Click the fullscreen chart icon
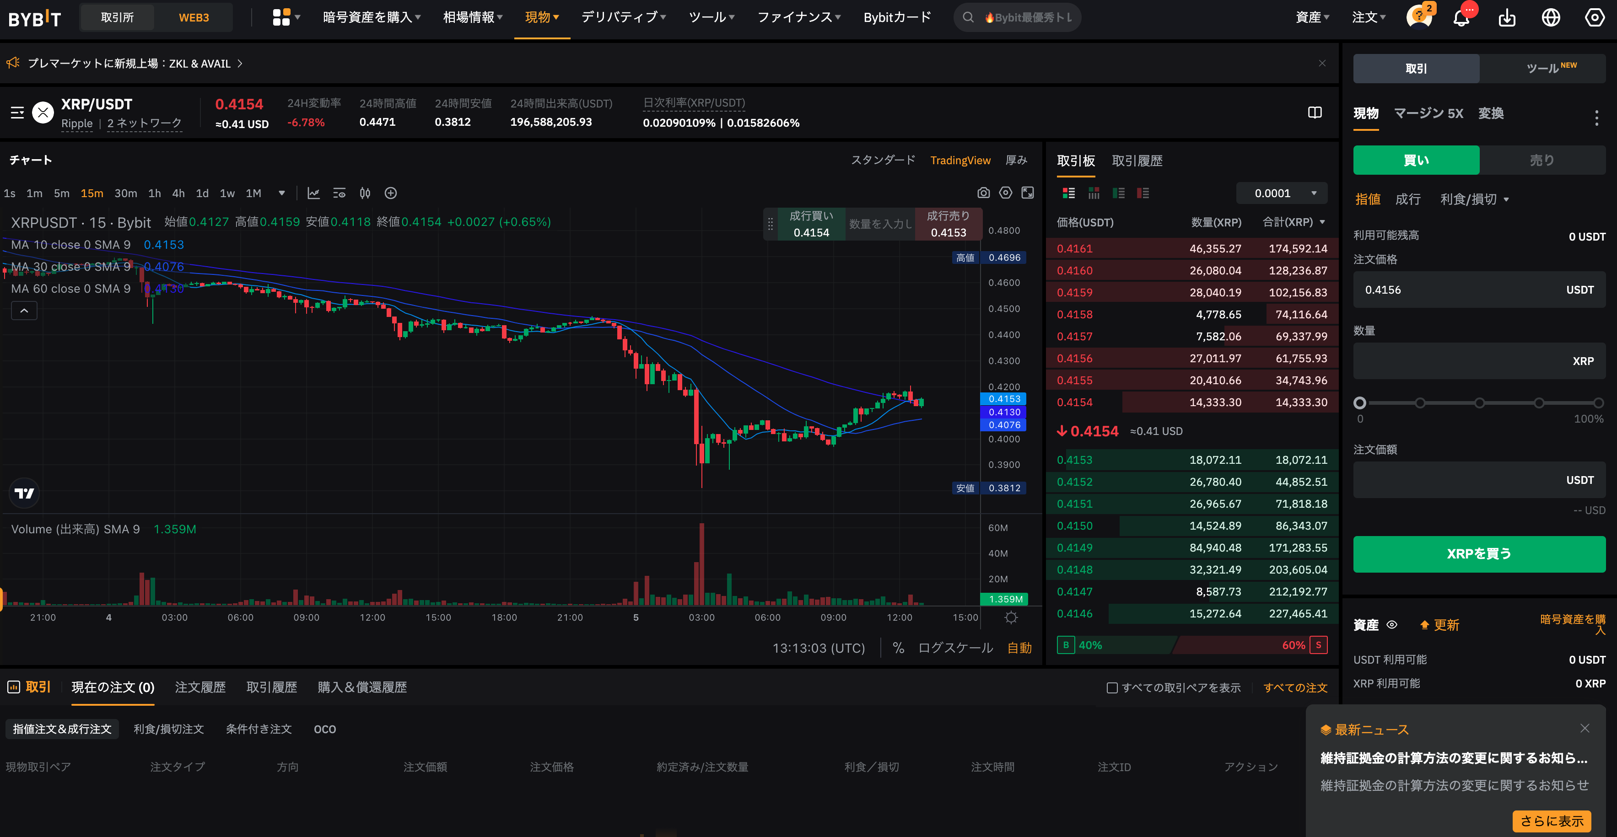 1028,193
